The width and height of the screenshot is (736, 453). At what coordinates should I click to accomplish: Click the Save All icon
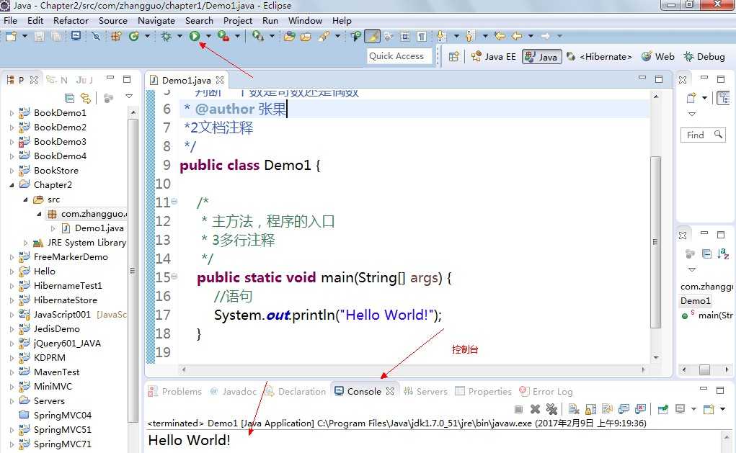[x=56, y=36]
